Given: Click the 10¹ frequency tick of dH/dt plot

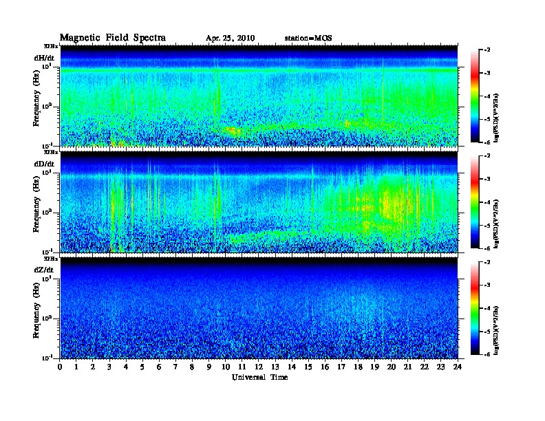Looking at the screenshot, I should (47, 66).
